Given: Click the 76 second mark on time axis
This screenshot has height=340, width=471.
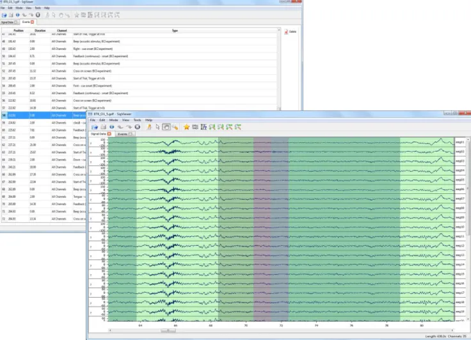Looking at the screenshot, I should (351, 325).
